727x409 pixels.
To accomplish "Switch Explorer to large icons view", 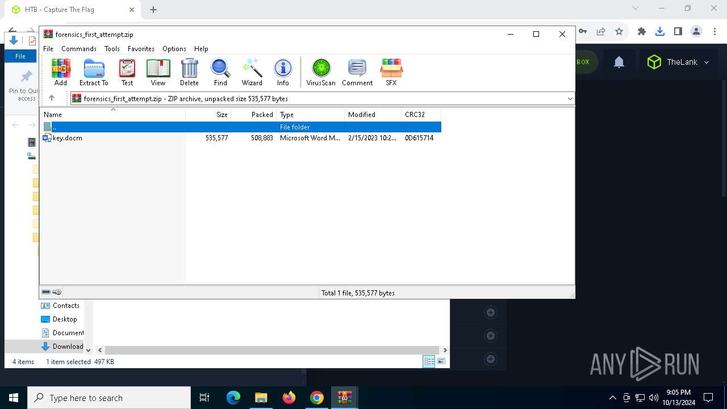I will click(x=441, y=361).
